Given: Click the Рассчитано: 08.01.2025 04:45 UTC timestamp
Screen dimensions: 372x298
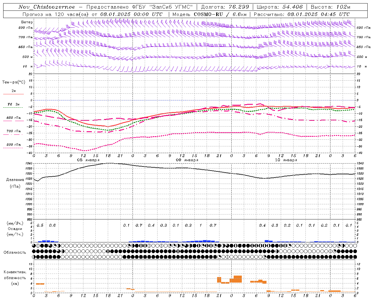Looking at the screenshot, I should tap(302, 14).
